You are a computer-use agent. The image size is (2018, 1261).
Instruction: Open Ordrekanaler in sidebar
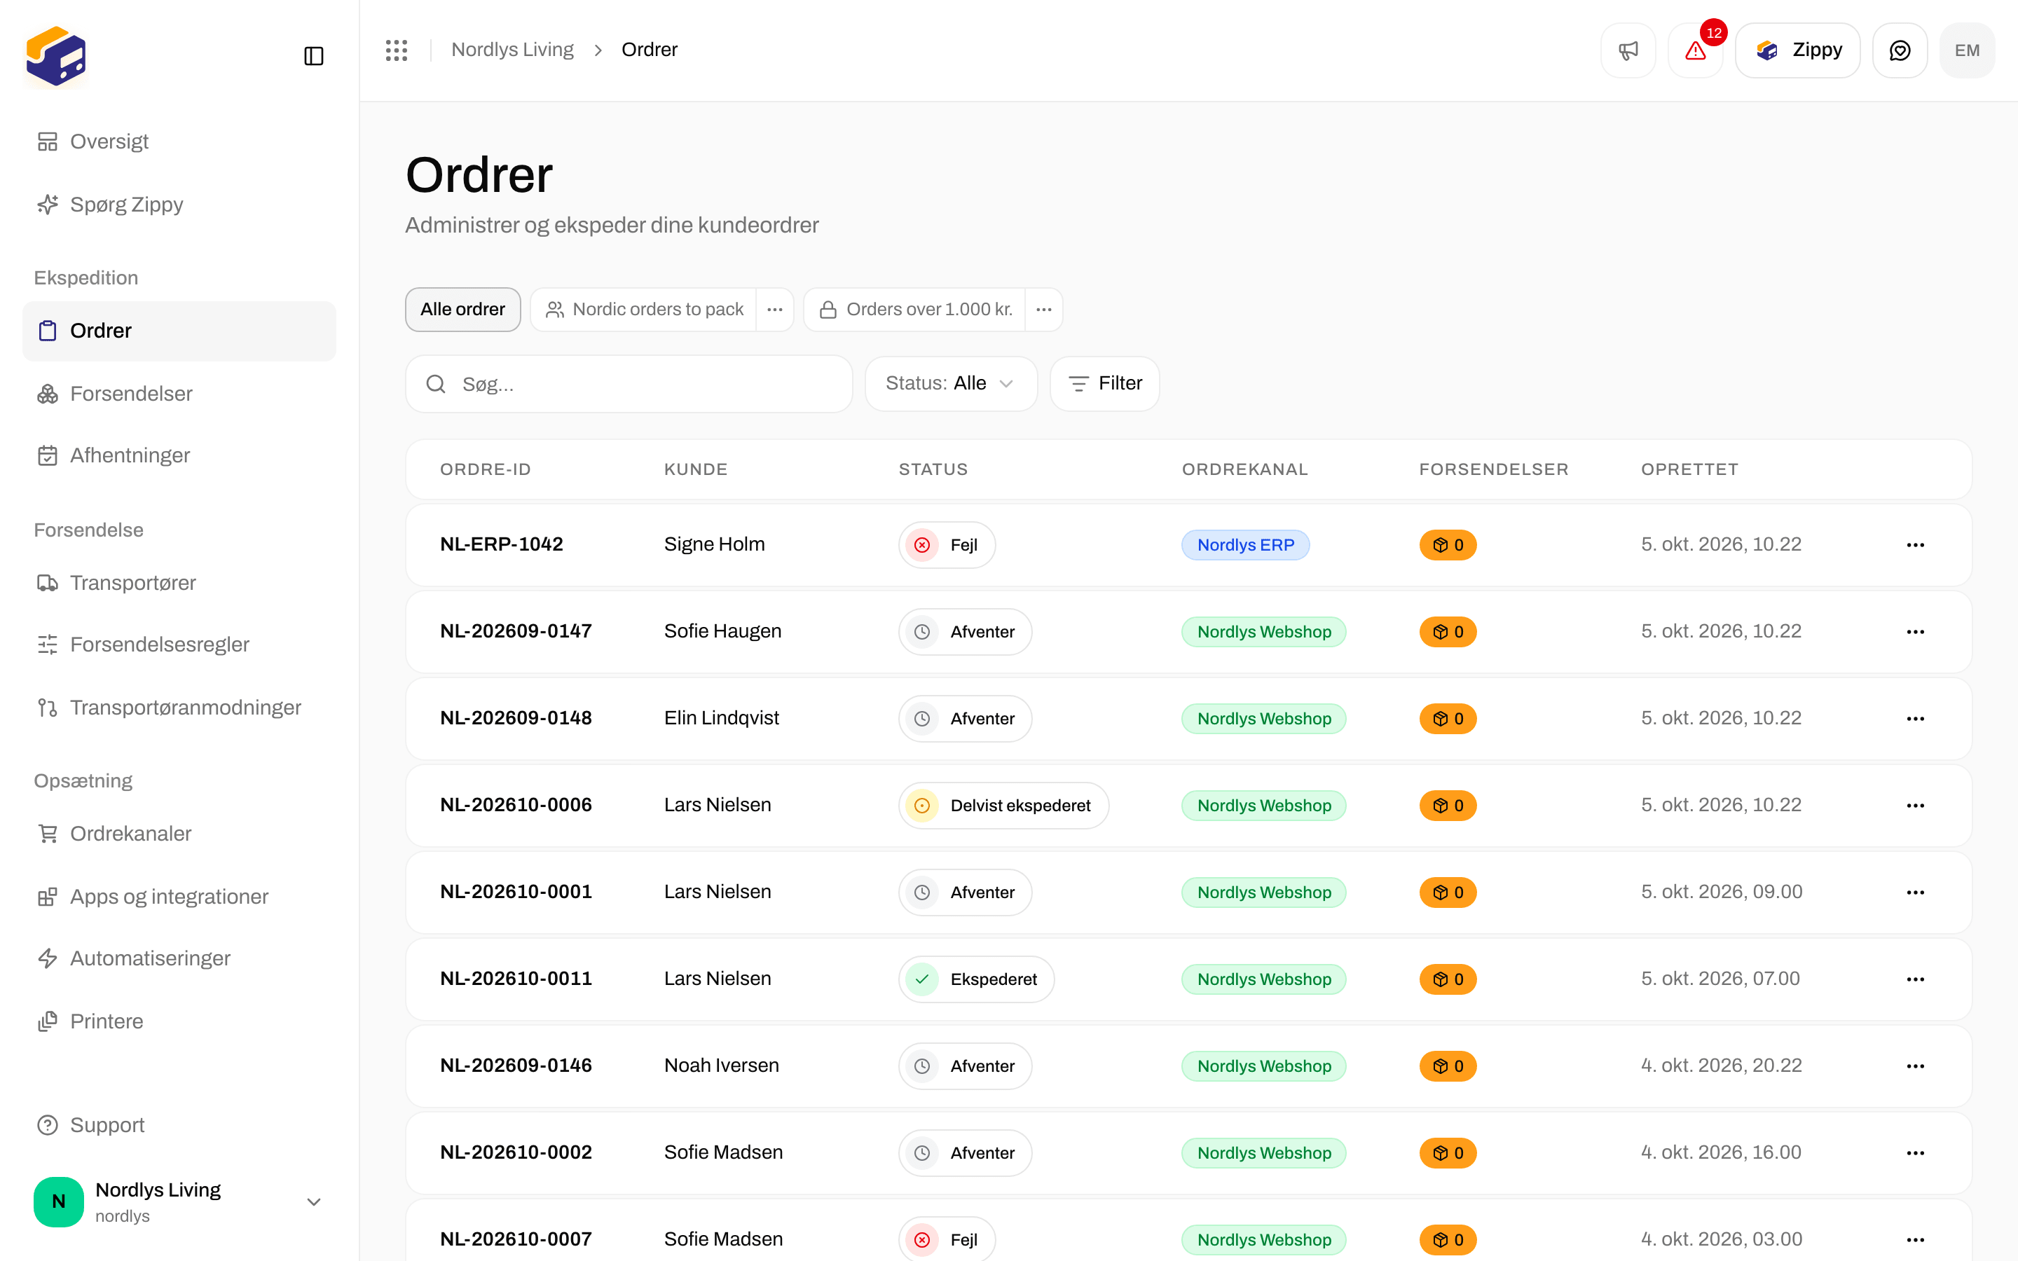[179, 833]
